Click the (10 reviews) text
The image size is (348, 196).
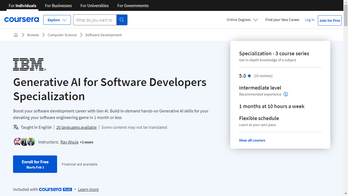(263, 76)
